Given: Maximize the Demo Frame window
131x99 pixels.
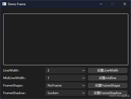Looking at the screenshot, I should point(113,4).
